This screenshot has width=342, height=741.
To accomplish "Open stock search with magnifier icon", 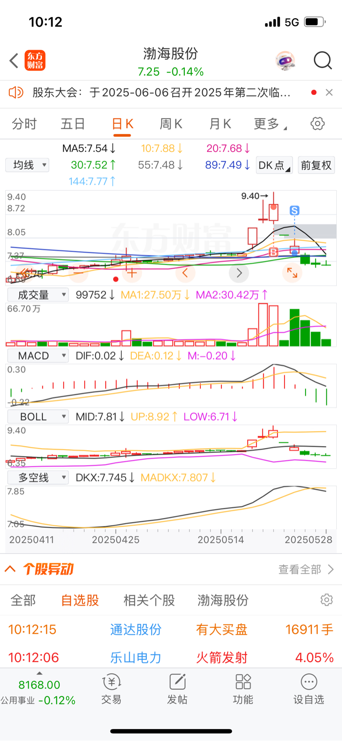I will (323, 61).
